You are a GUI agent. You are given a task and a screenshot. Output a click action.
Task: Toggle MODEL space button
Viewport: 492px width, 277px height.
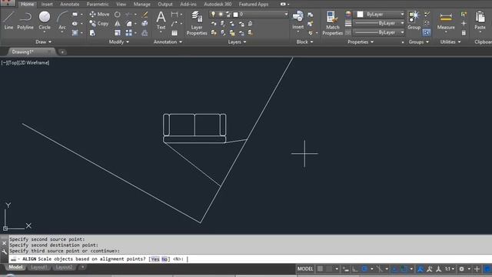point(305,269)
